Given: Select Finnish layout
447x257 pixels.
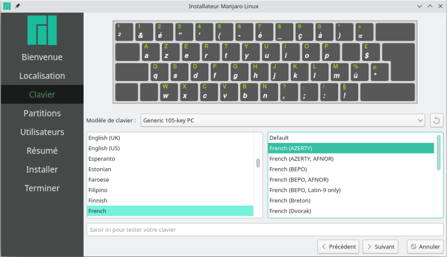Looking at the screenshot, I should [170, 201].
